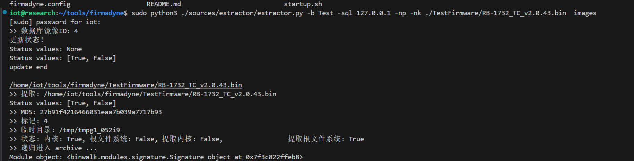Click README.md in the file listing
This screenshot has width=634, height=161.
click(x=164, y=4)
